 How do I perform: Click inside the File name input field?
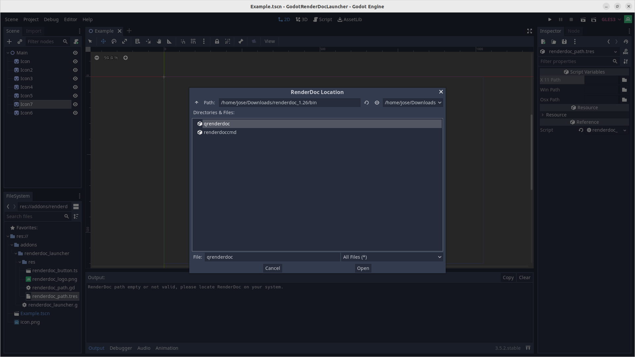coord(271,257)
